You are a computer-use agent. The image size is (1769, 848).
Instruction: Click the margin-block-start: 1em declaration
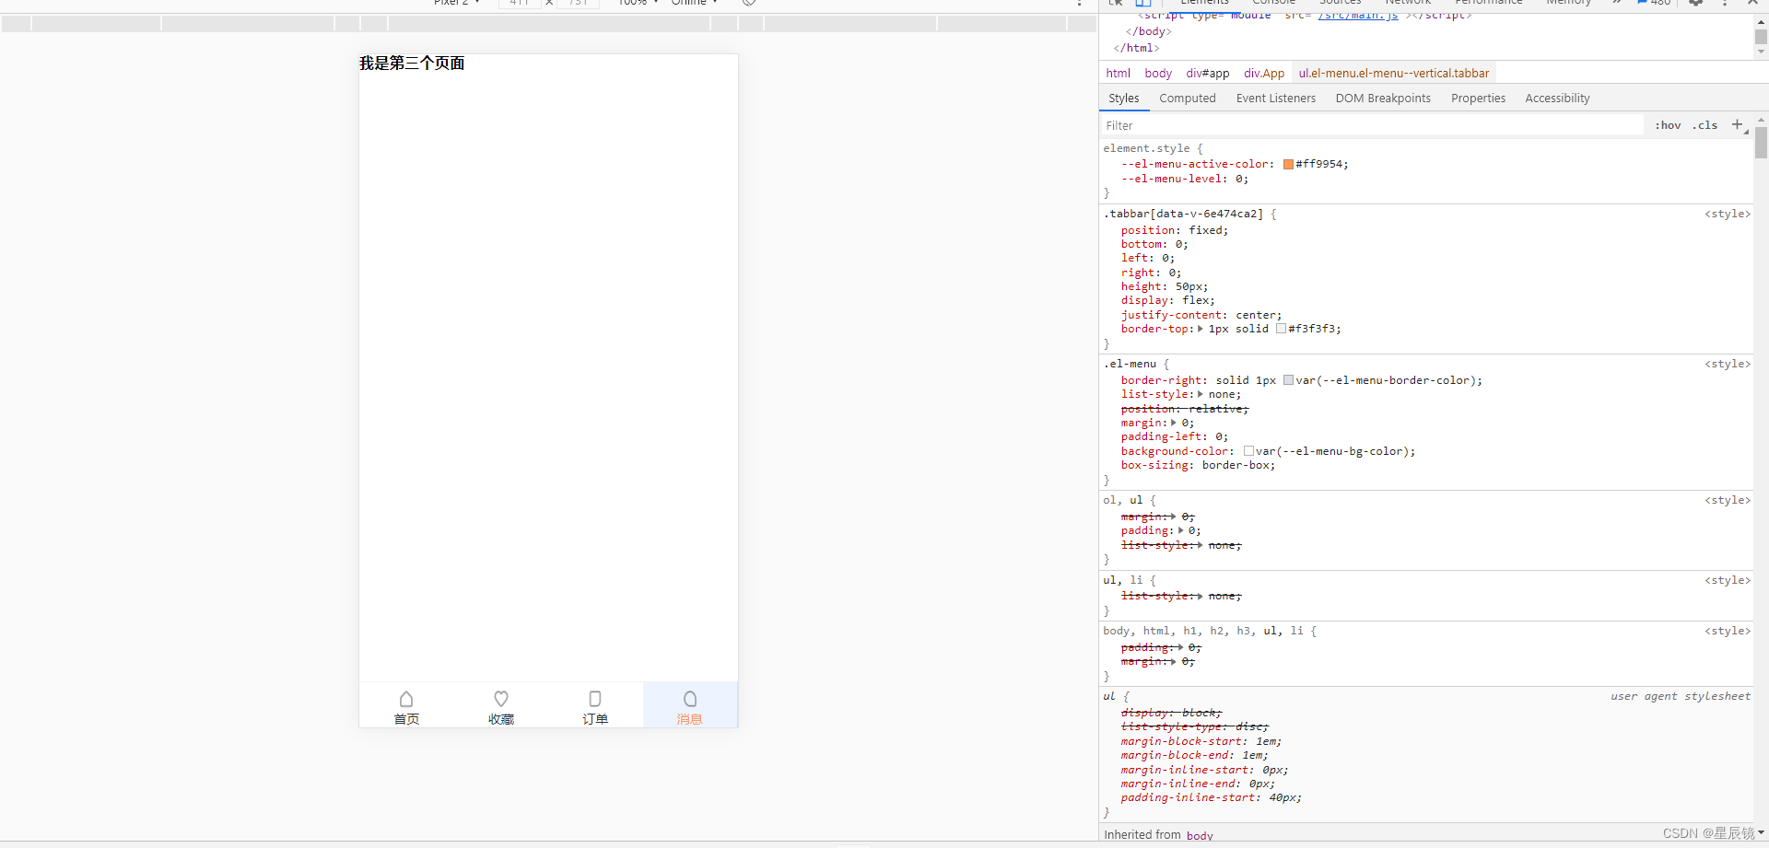point(1201,741)
